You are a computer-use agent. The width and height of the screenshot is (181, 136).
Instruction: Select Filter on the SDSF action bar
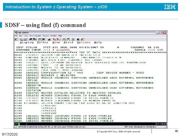pyautogui.click(x=43, y=43)
